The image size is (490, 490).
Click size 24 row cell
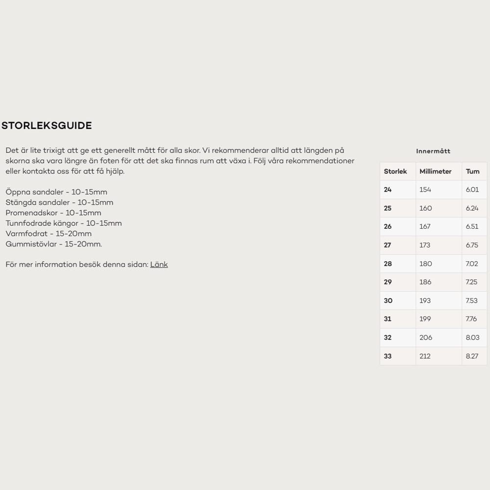(x=388, y=190)
